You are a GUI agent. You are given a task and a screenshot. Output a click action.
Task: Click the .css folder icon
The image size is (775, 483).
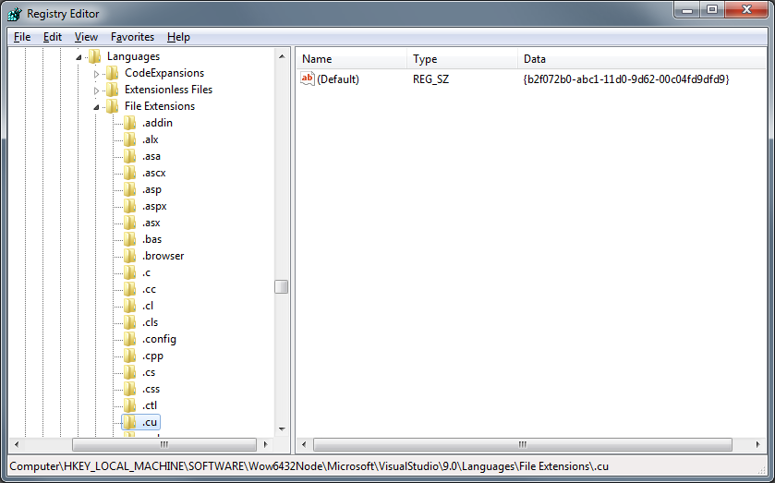(x=130, y=389)
